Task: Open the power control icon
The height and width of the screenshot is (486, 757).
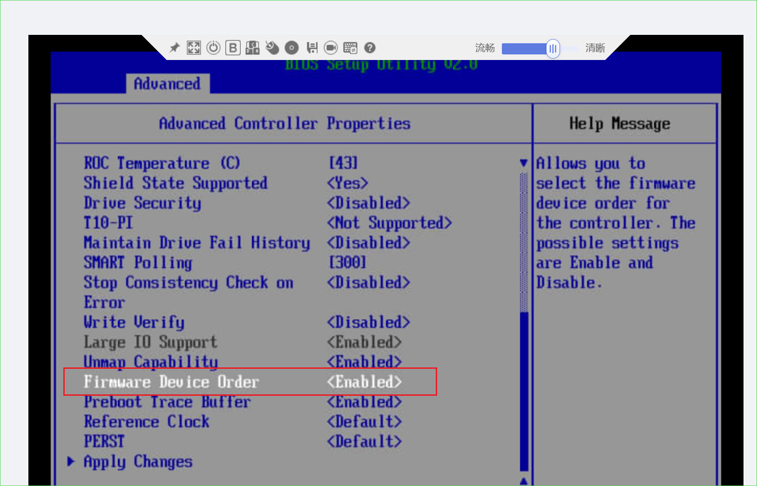Action: (x=213, y=47)
